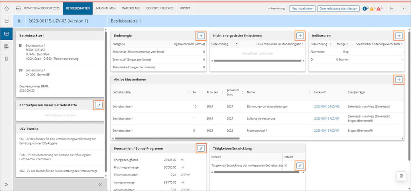Select the monitoring chart sidebar icon
Viewport: 411px width, 191px height.
(6, 34)
